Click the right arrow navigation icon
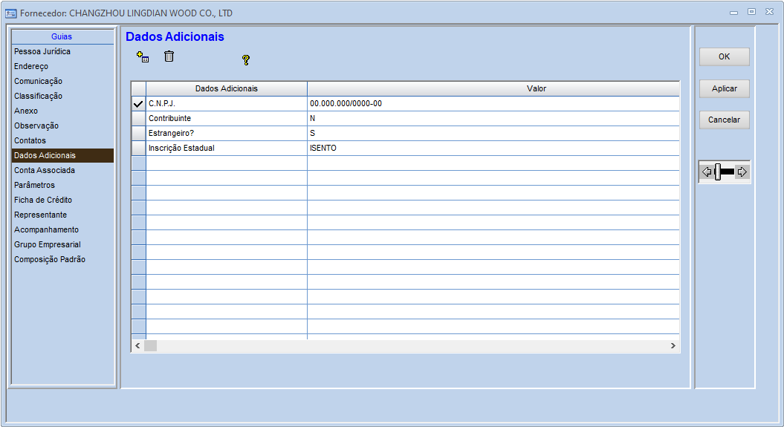 [x=742, y=172]
